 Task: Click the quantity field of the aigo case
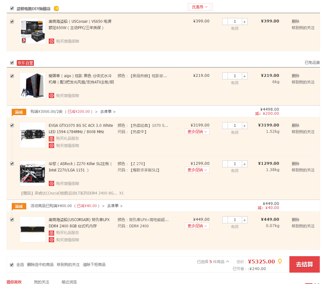[235, 76]
